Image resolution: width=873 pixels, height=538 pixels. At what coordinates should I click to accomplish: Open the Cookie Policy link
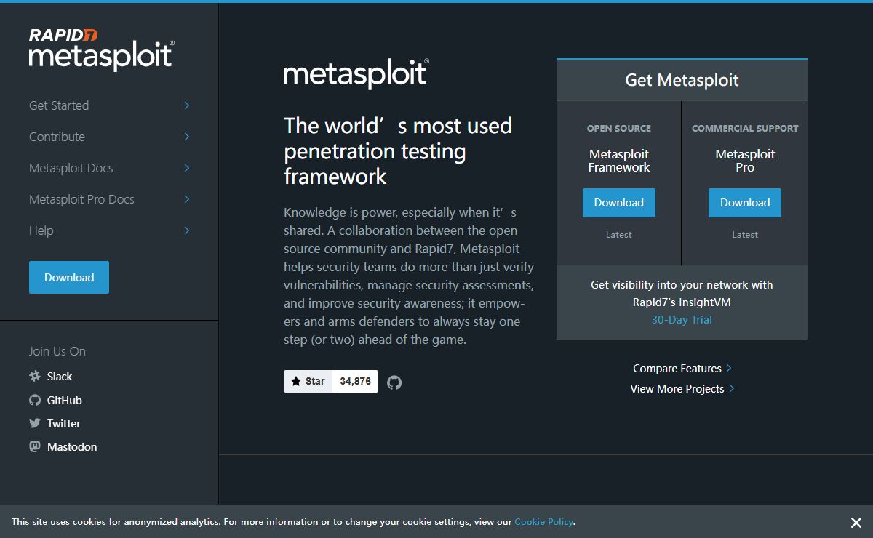pos(544,521)
